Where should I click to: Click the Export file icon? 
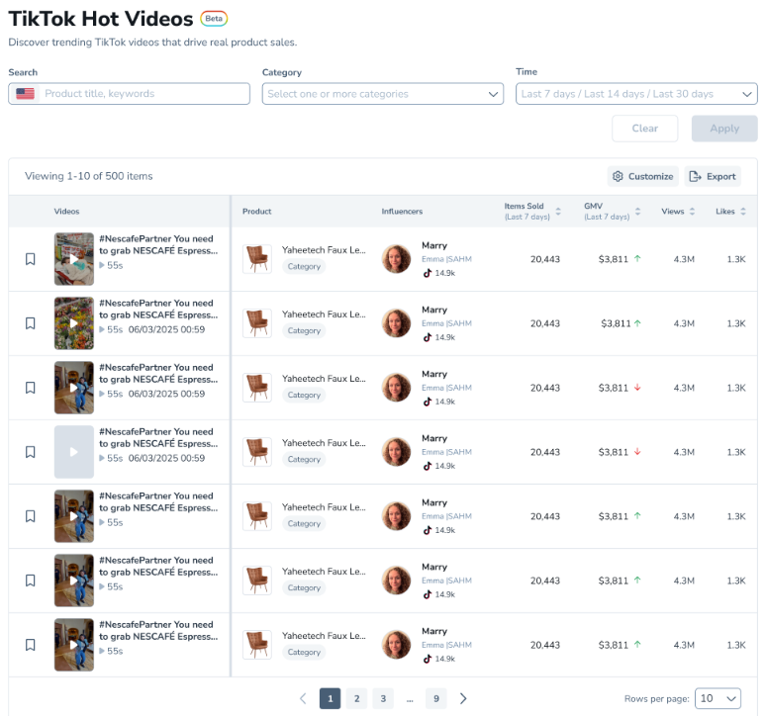pos(695,176)
